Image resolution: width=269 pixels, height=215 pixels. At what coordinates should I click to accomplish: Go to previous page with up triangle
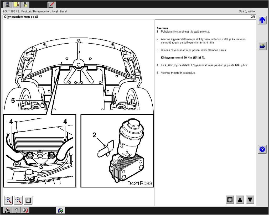click(x=240, y=200)
